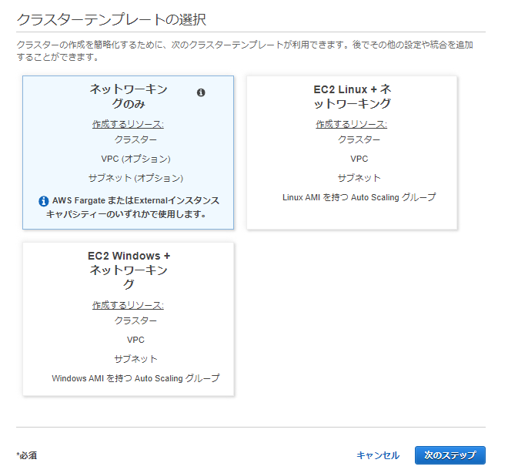Select the EC2 Windows + ネットワーキング card
Screen dimensions: 508x473
coord(129,319)
